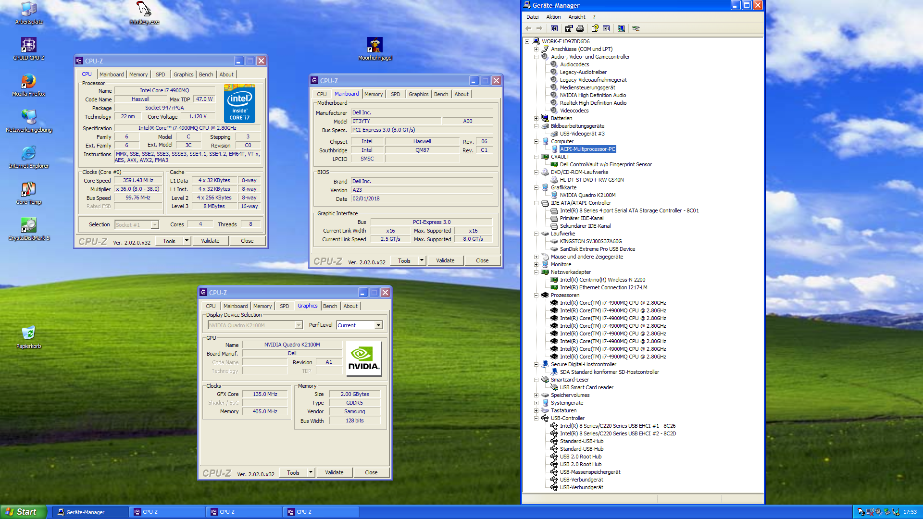The width and height of the screenshot is (923, 519).
Task: Open the Ansicht menu in Geräte-Manager
Action: pos(577,17)
